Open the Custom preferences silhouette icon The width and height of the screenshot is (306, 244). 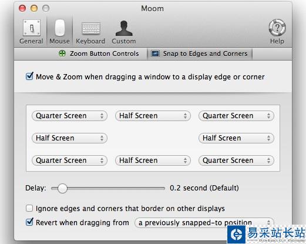[124, 28]
